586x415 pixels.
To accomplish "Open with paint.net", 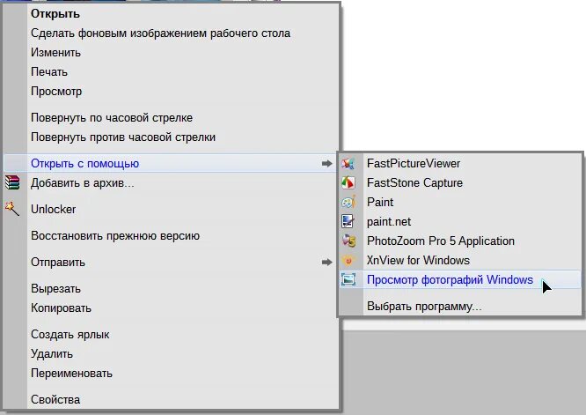I will click(460, 221).
